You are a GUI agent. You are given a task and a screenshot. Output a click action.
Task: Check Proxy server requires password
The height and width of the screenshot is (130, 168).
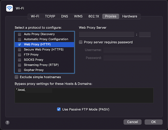(81, 42)
